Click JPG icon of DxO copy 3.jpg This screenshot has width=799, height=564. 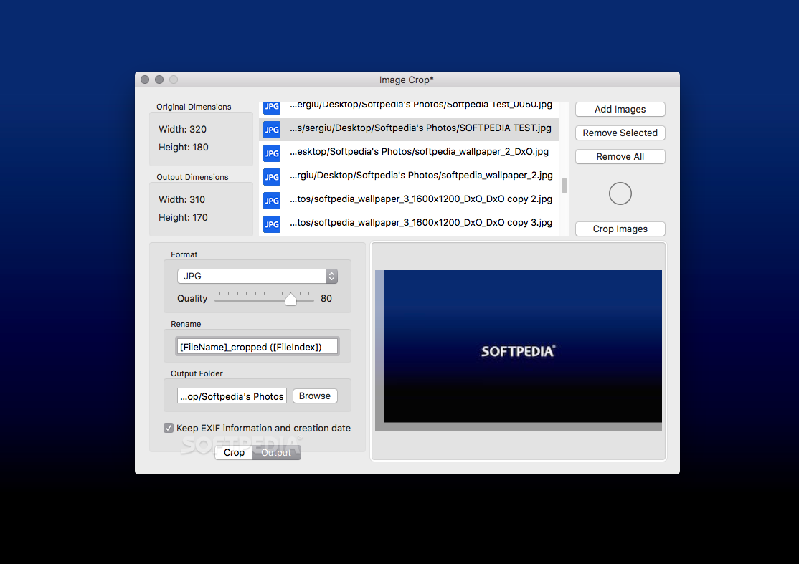tap(272, 224)
